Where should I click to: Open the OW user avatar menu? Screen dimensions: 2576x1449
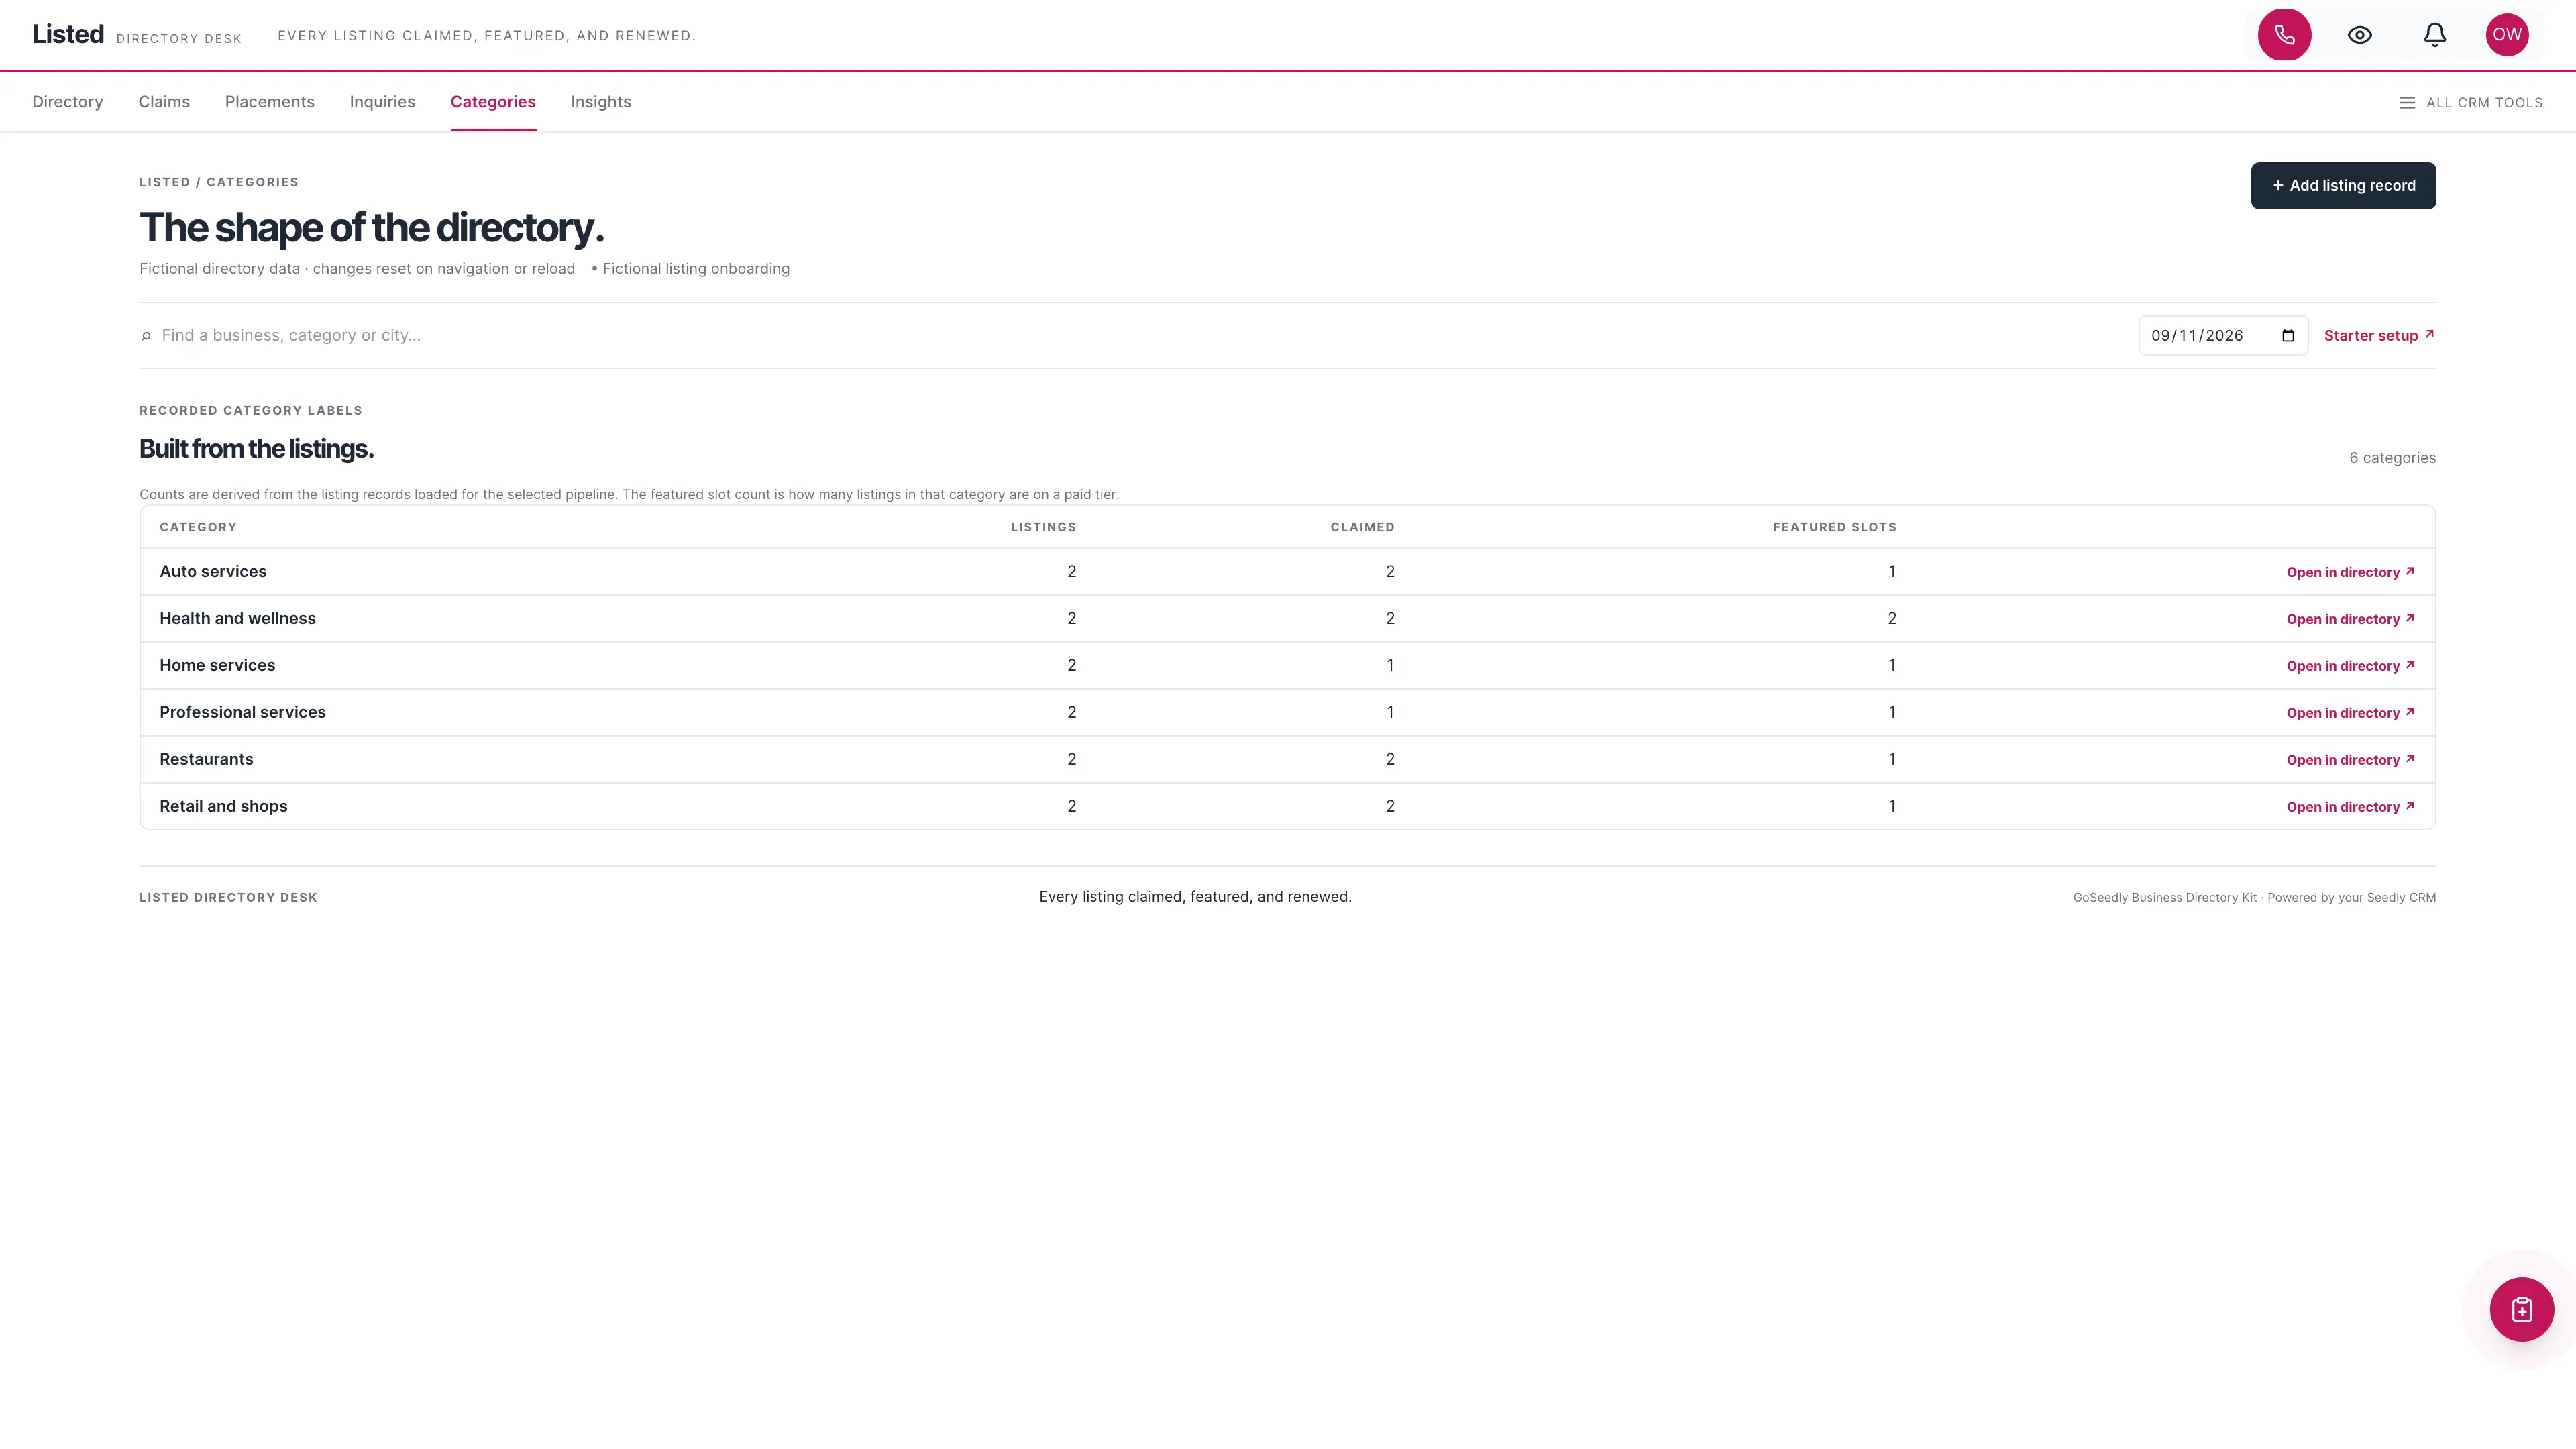[x=2506, y=35]
